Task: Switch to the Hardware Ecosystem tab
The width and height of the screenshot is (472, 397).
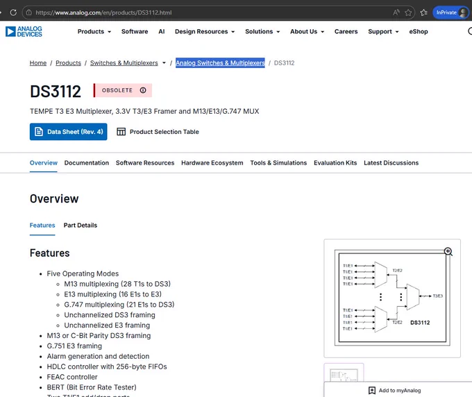Action: 212,163
